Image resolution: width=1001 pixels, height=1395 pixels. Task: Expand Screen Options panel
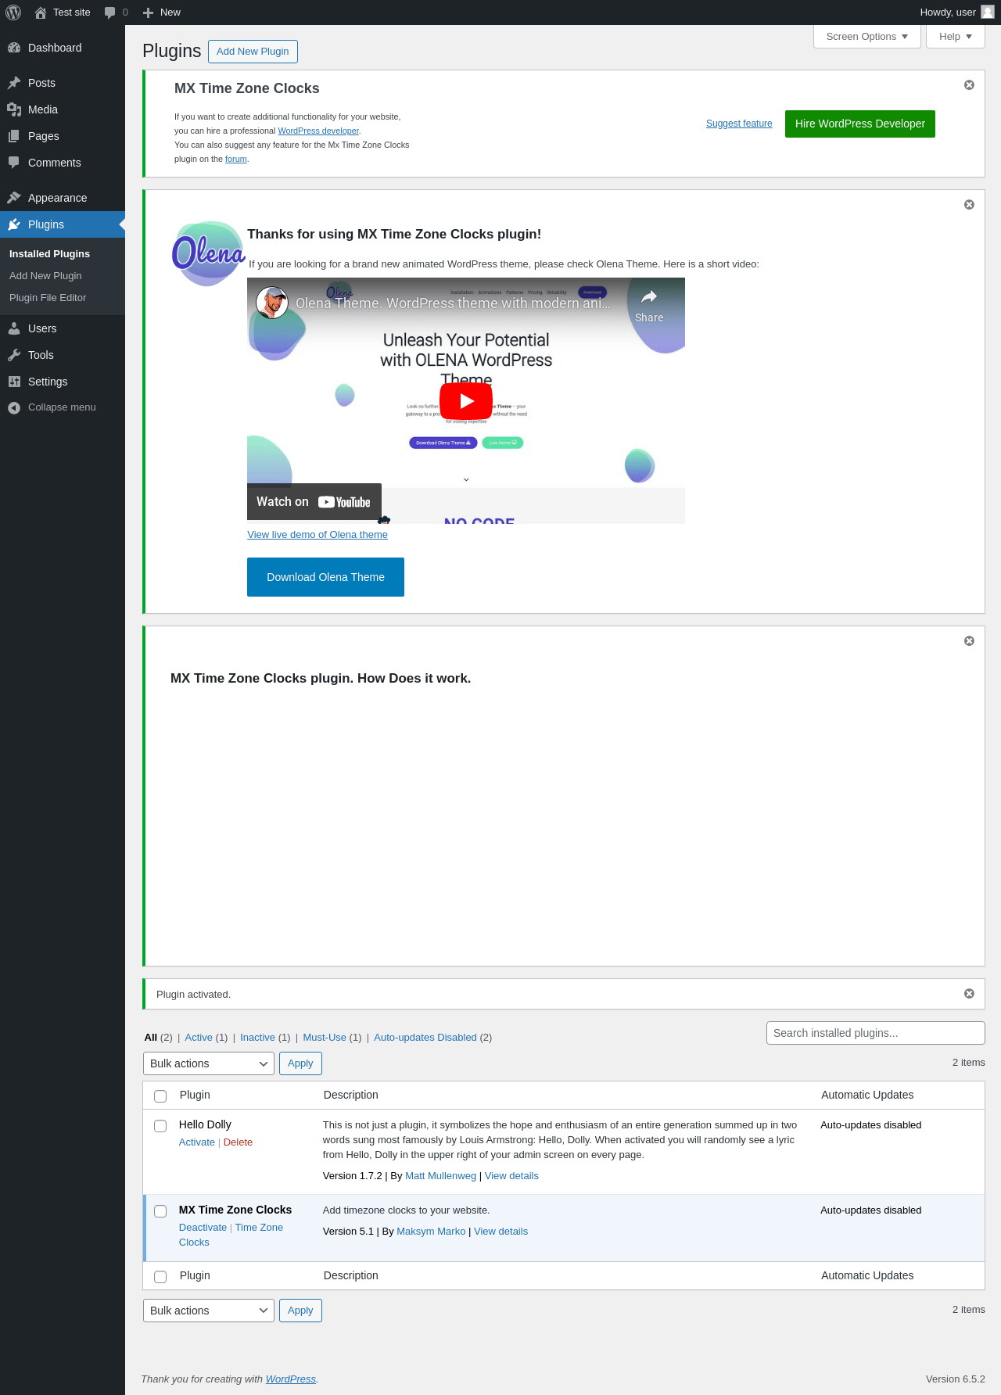point(867,37)
